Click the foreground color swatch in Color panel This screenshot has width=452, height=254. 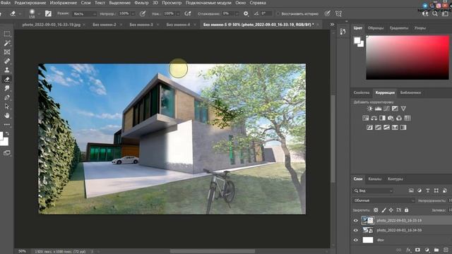click(357, 40)
